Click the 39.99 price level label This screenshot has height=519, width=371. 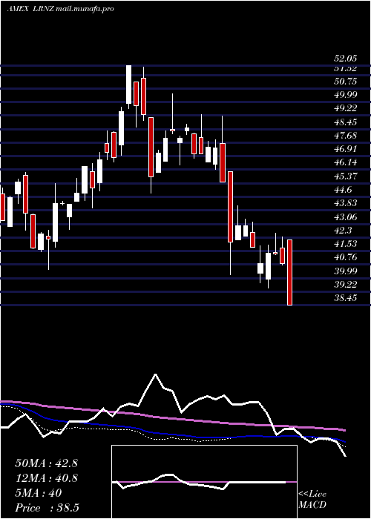pos(346,271)
